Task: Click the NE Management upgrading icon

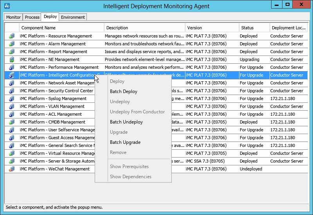Action: click(x=12, y=59)
